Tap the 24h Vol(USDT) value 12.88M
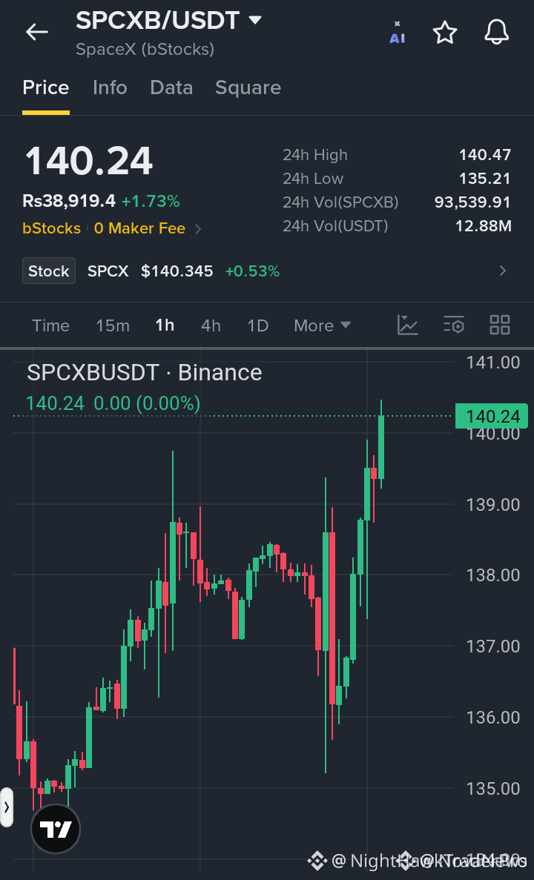Screen dimensions: 534x880 pos(484,226)
